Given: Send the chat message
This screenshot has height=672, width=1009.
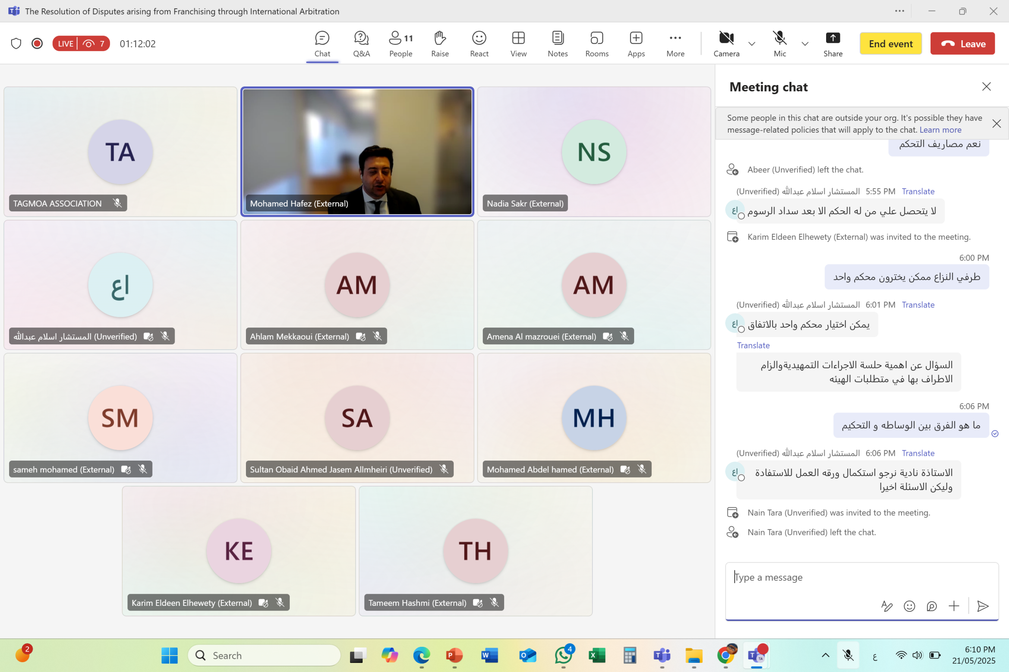Looking at the screenshot, I should [983, 606].
